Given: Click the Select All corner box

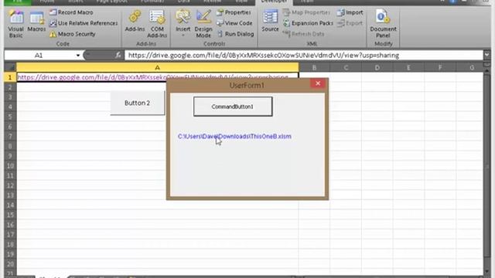Looking at the screenshot, I should click(x=10, y=67).
